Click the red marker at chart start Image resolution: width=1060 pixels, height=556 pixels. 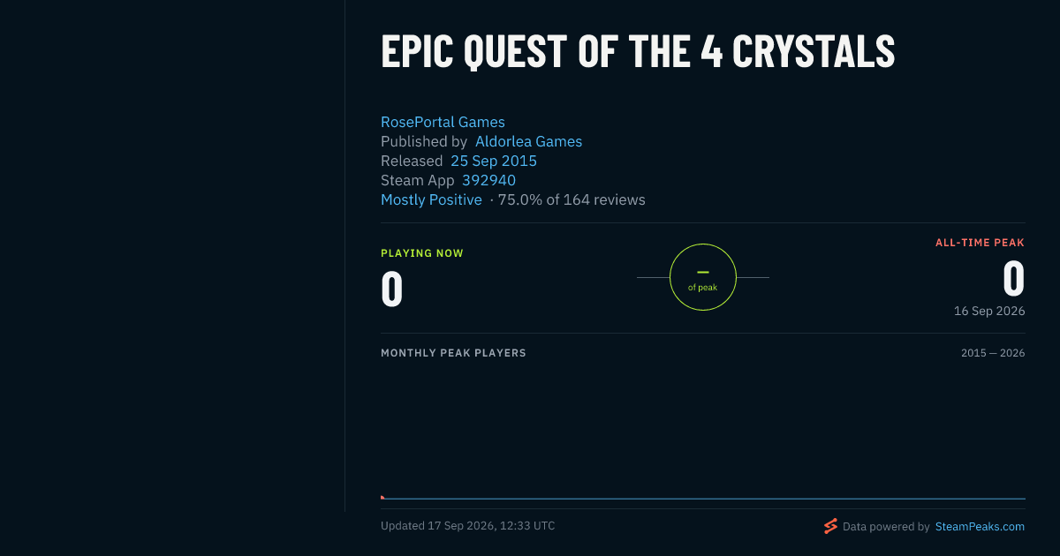[x=382, y=498]
